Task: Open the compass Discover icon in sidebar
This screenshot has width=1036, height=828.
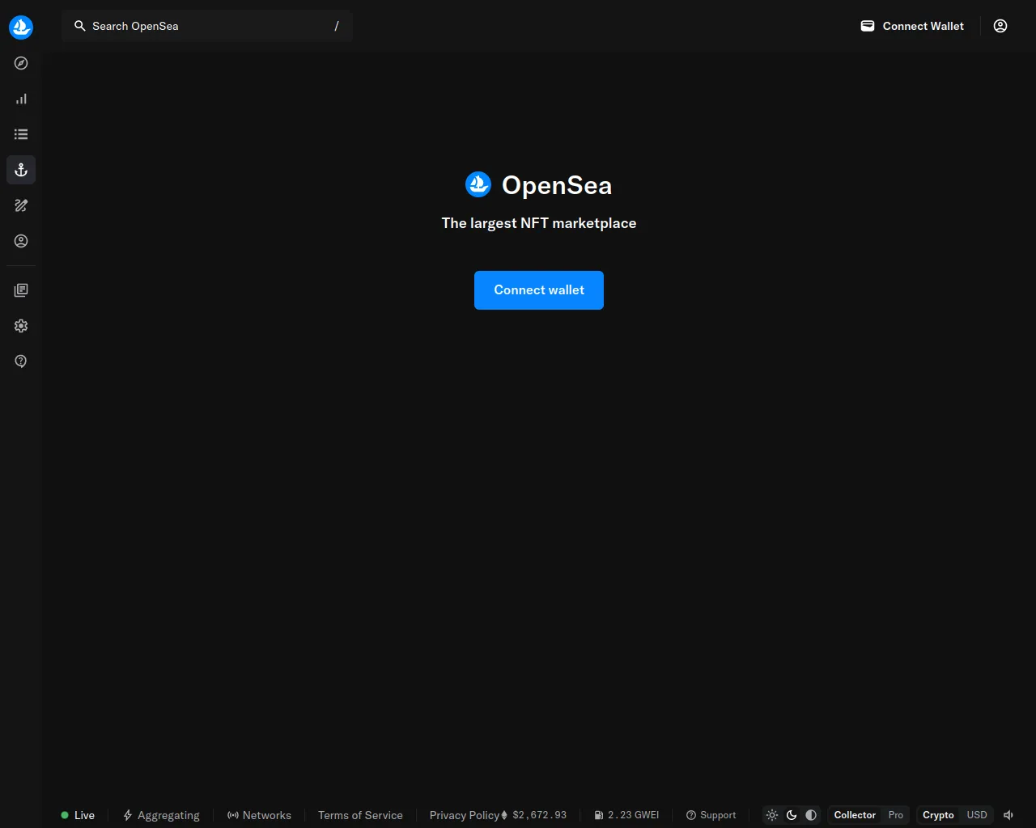Action: click(21, 63)
